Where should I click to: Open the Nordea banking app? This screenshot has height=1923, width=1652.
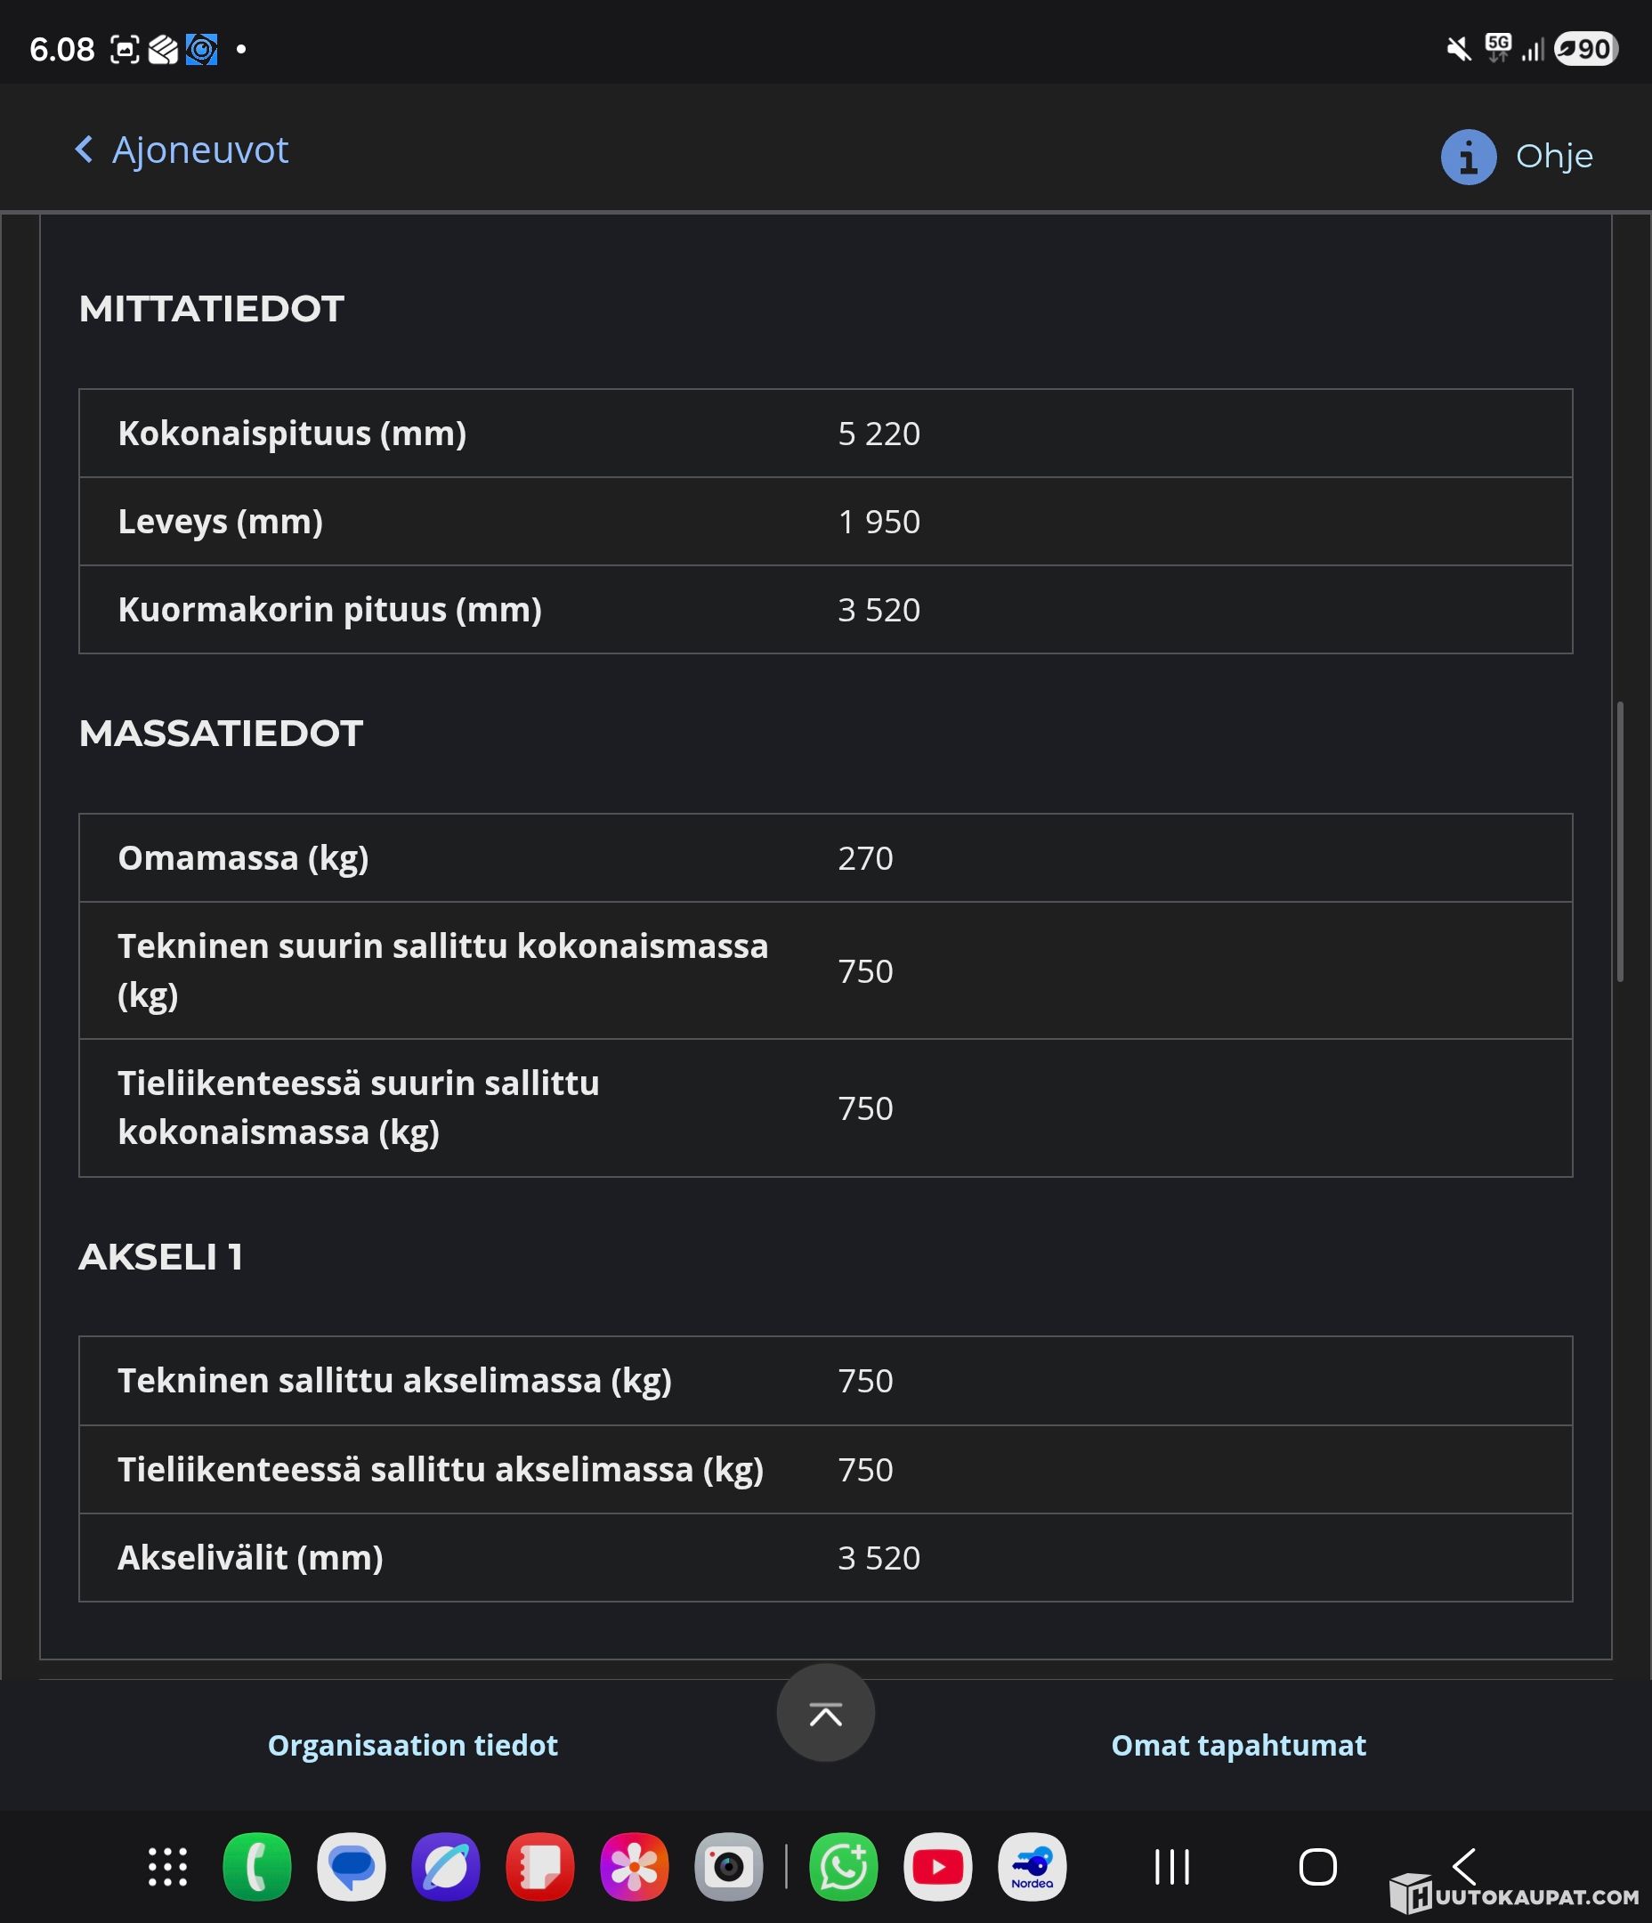1032,1866
